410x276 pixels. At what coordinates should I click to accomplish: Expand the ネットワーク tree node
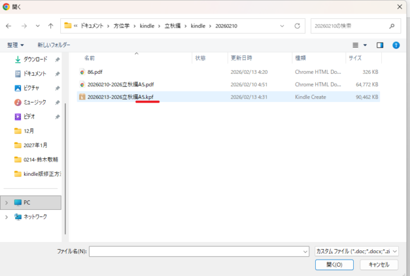pos(6,217)
